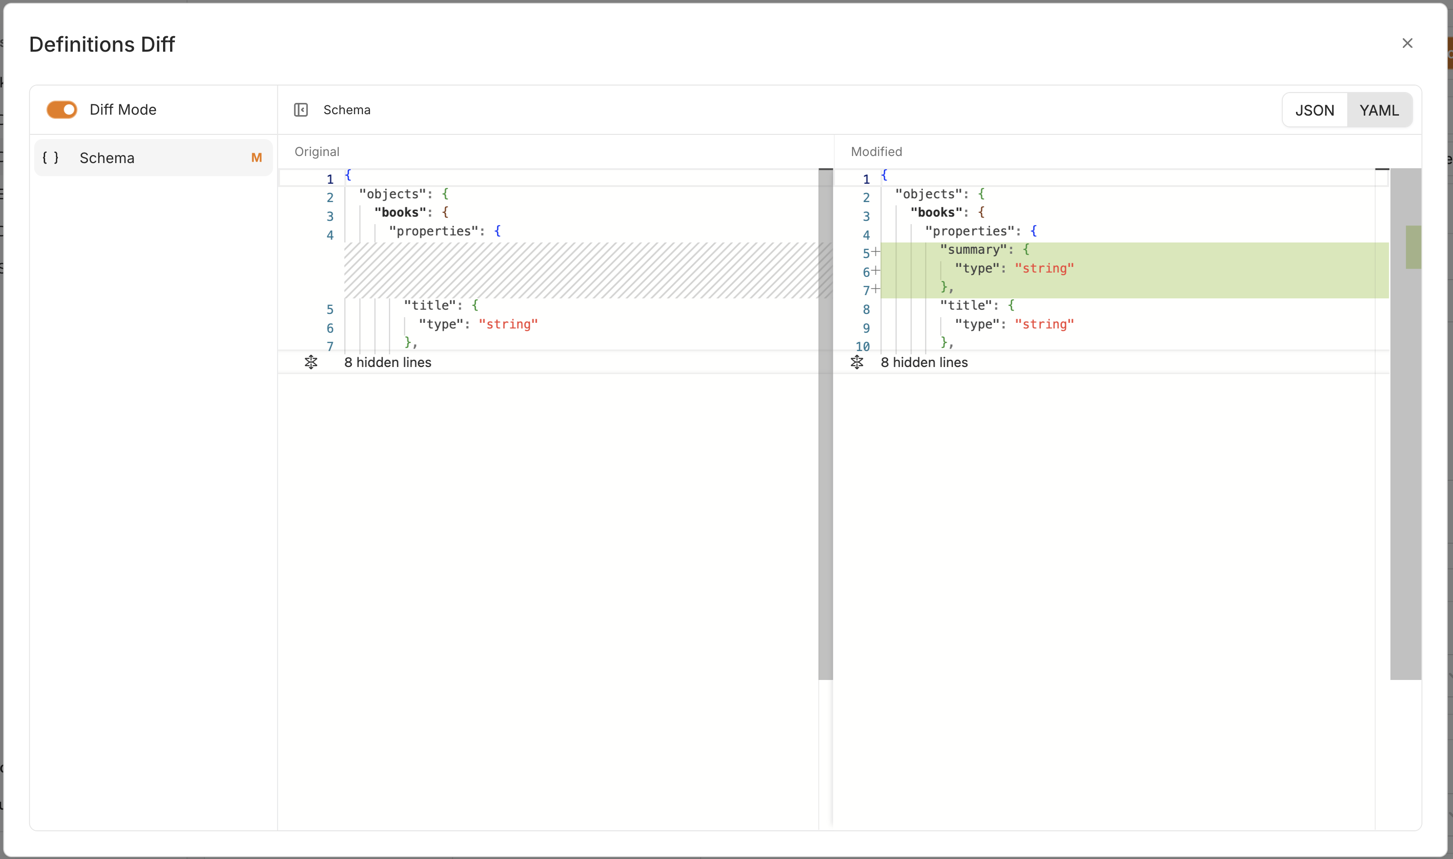Viewport: 1453px width, 859px height.
Task: Show 8 hidden lines in Original
Action: (x=388, y=362)
